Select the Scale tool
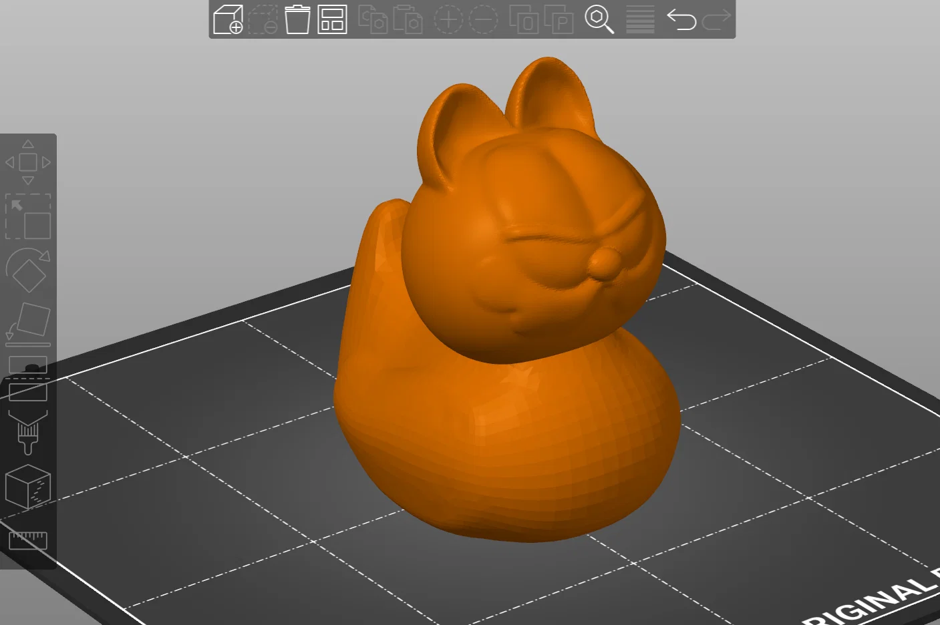This screenshot has width=940, height=625. point(28,216)
